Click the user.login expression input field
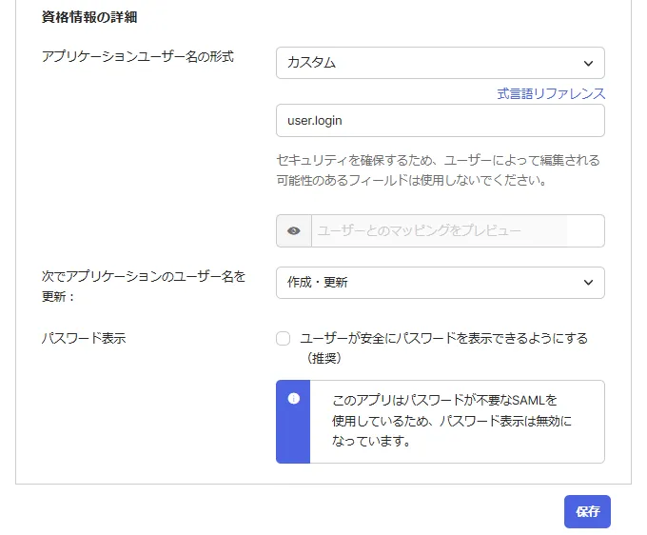Screen dimensions: 647x535 [x=440, y=121]
